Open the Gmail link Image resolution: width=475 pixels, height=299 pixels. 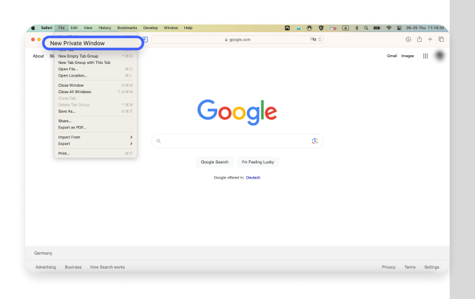click(391, 56)
